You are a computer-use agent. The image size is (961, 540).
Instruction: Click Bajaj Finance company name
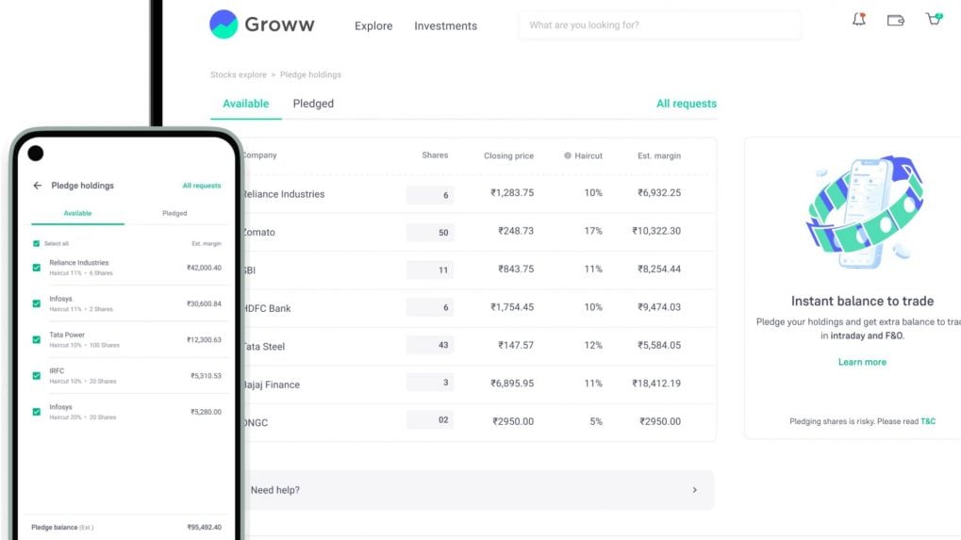tap(271, 385)
